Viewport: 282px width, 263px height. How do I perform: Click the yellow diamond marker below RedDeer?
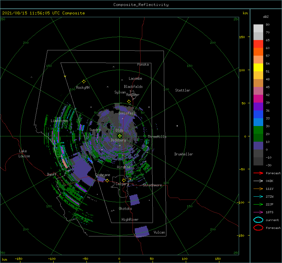coord(129,102)
